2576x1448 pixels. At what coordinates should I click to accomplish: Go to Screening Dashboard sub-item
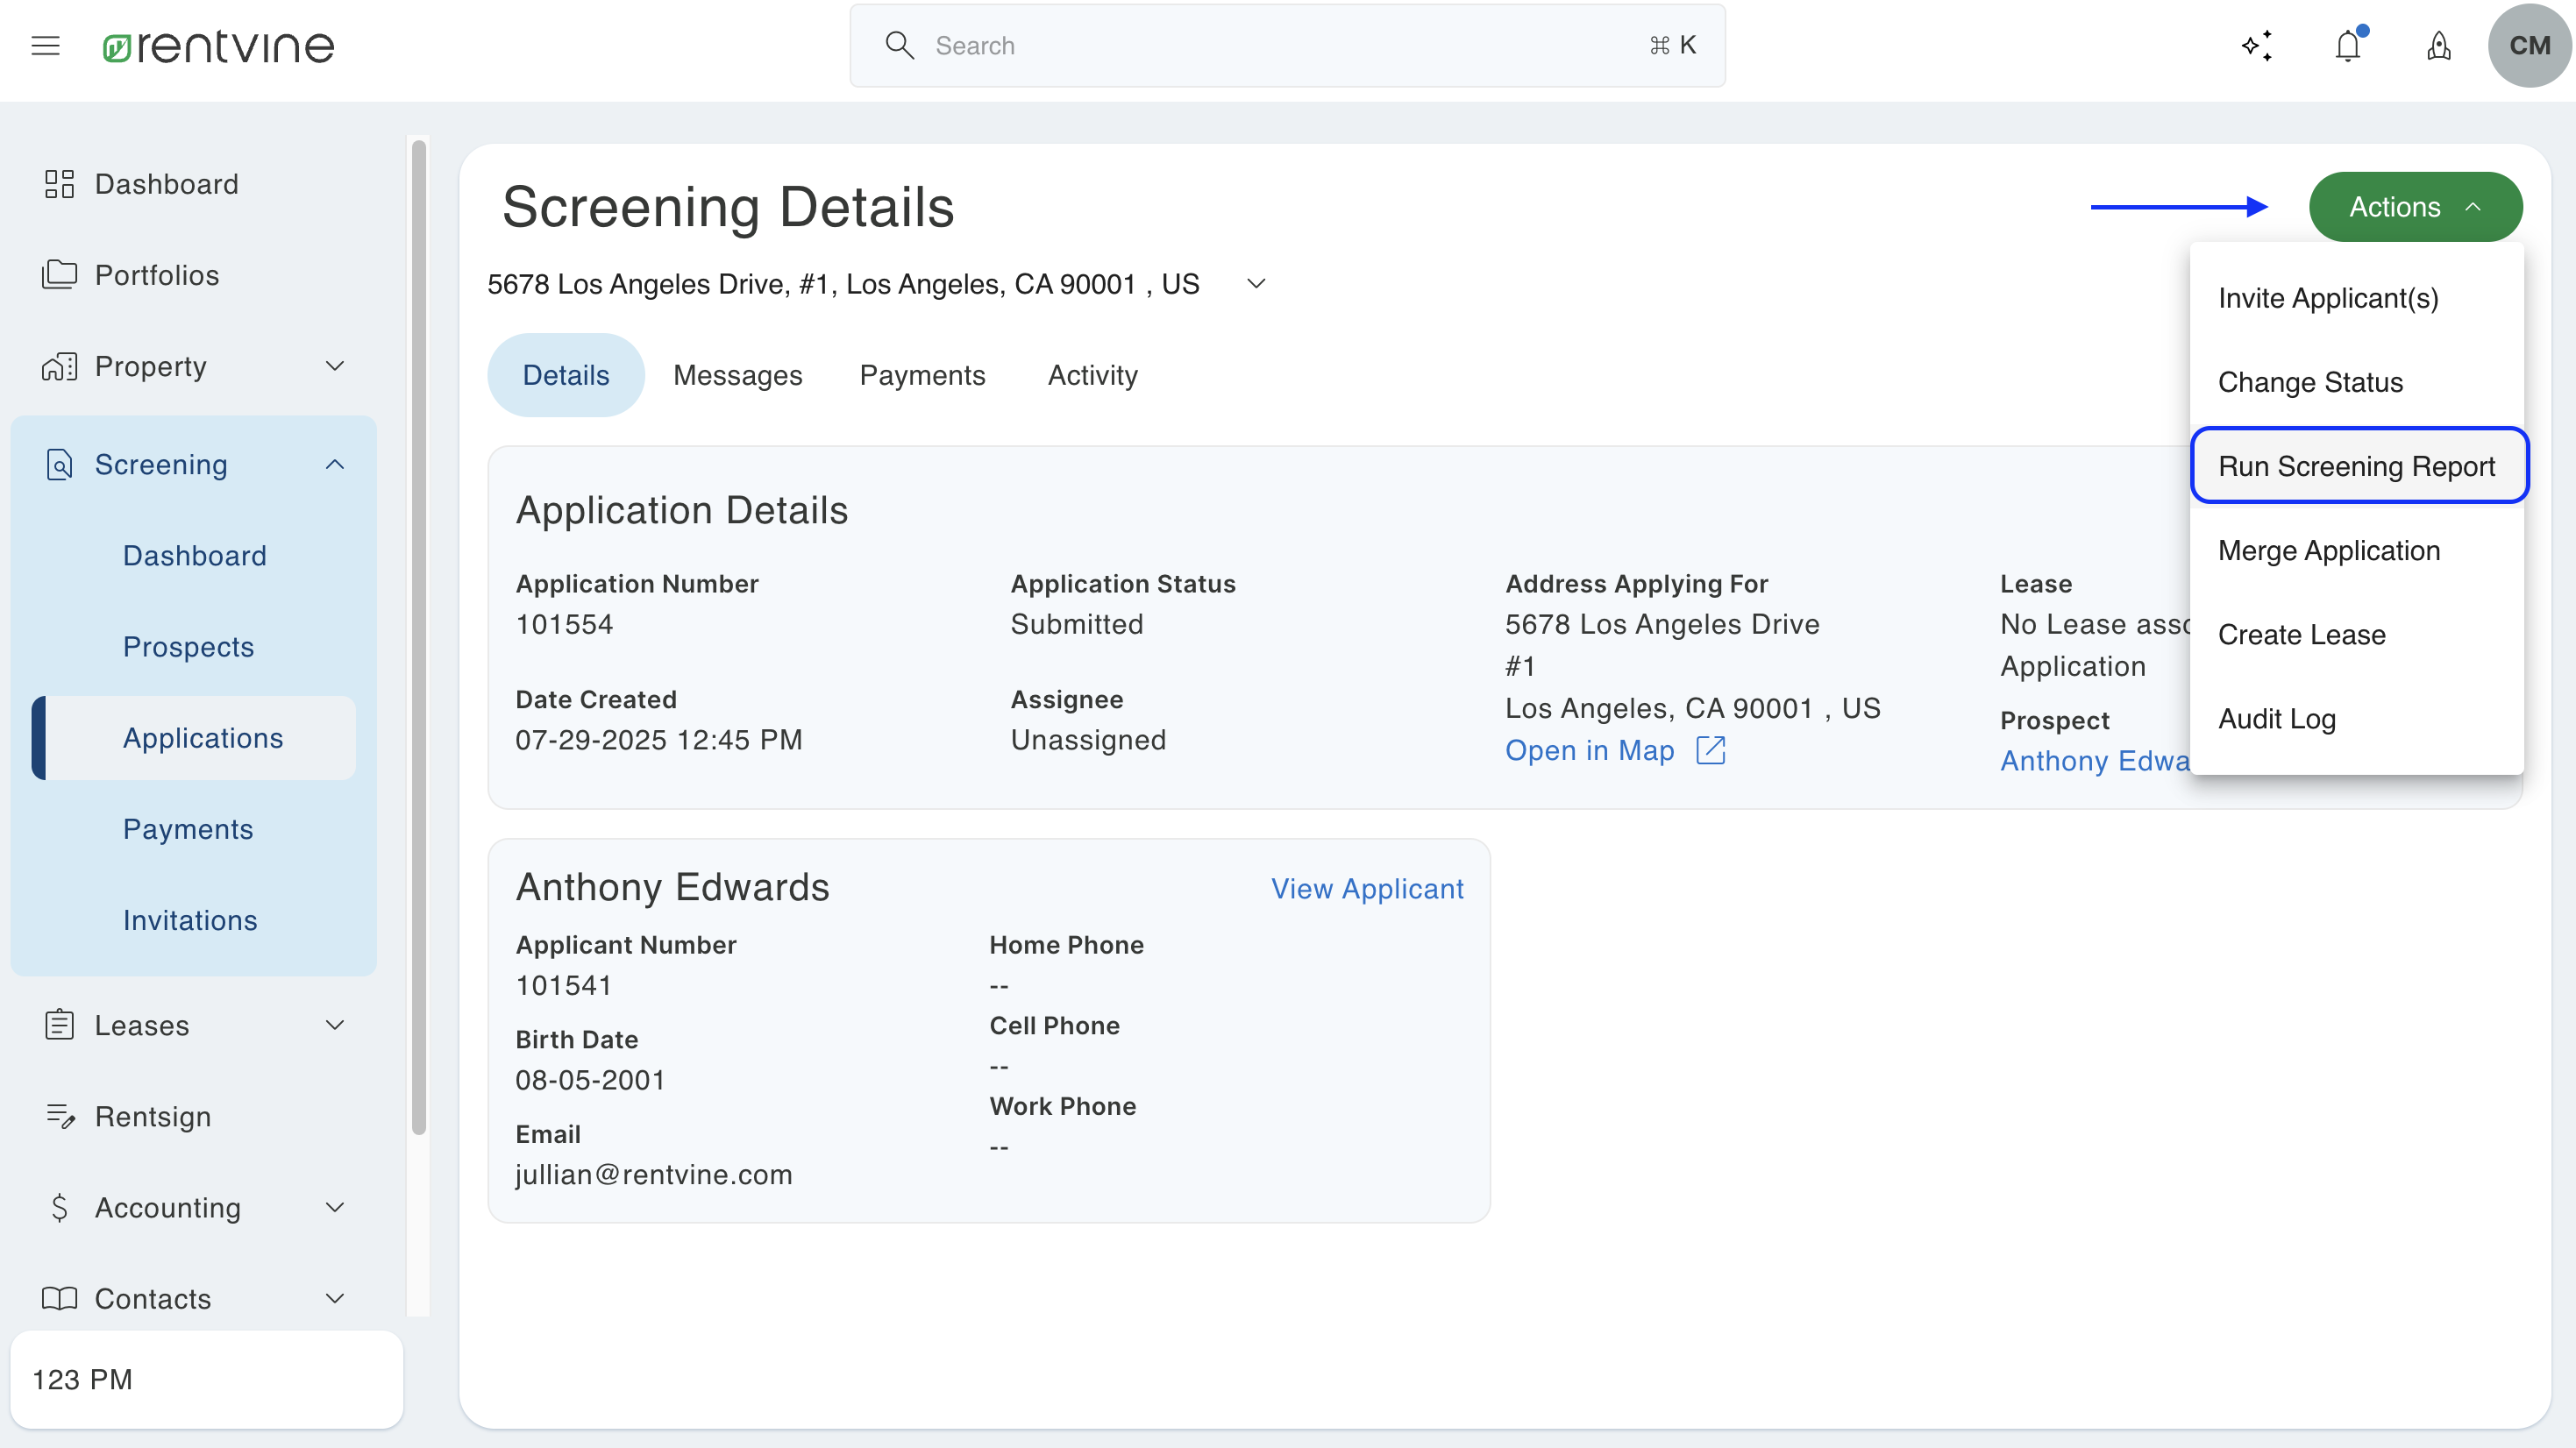(195, 555)
